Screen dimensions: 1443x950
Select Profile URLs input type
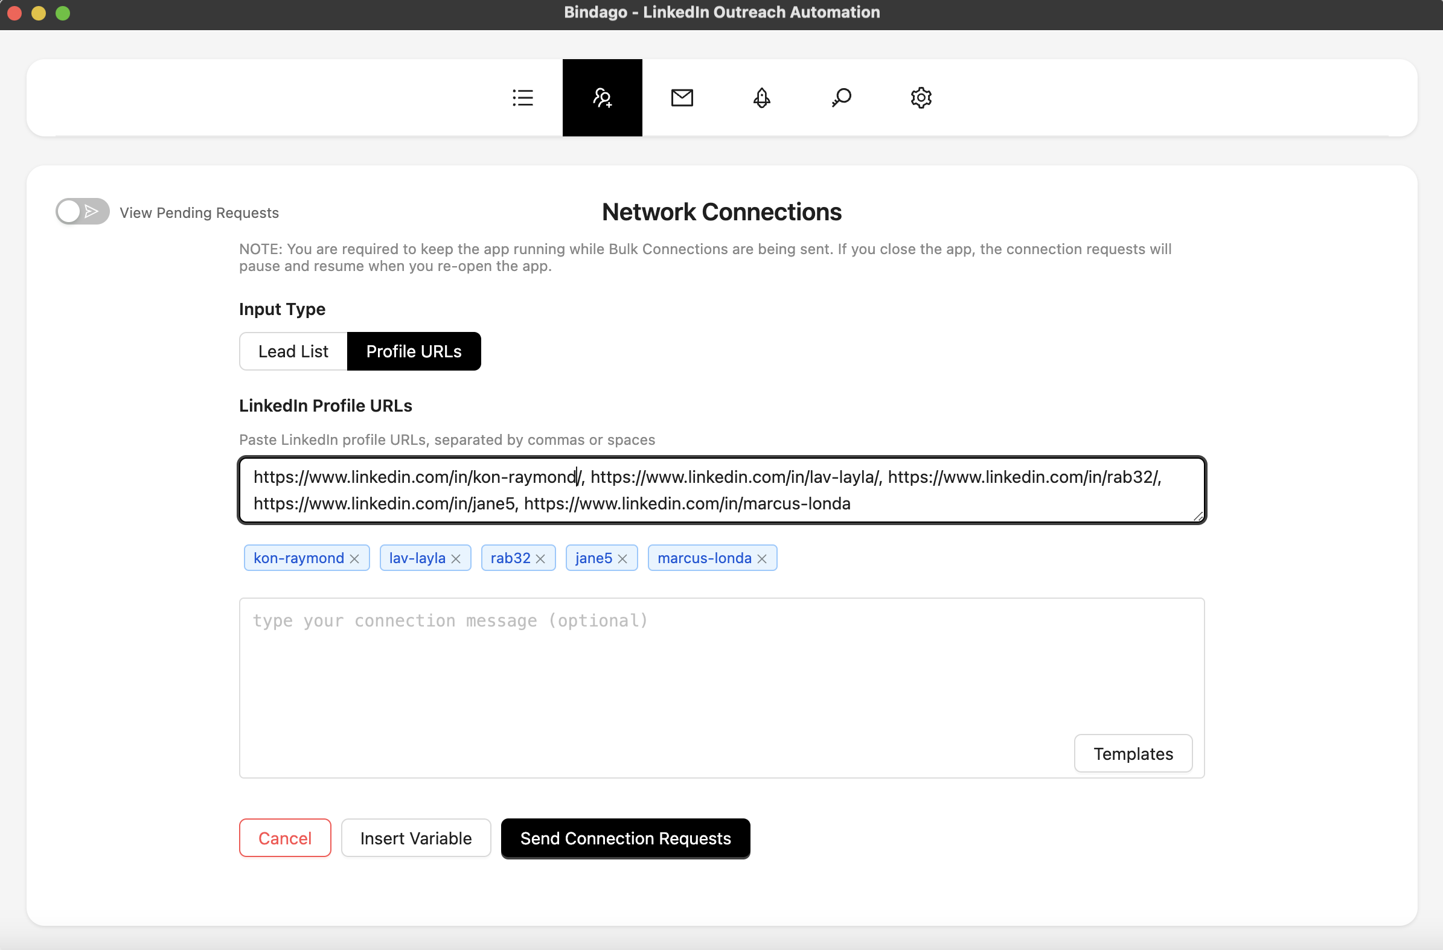(x=414, y=352)
